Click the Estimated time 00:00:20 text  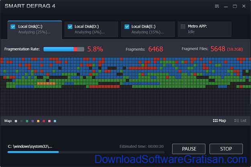[x=141, y=147]
